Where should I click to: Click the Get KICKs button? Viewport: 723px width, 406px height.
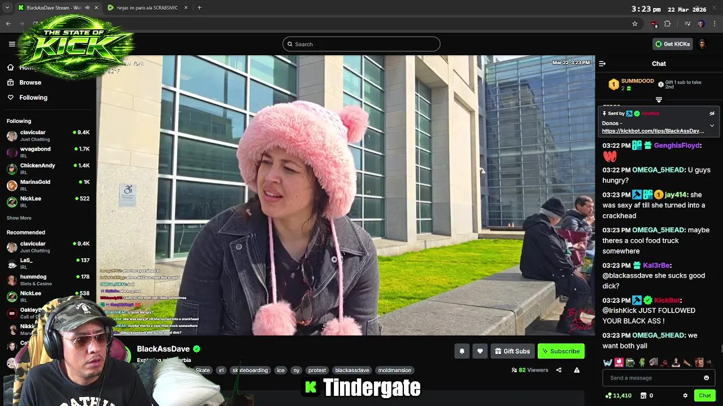coord(673,44)
